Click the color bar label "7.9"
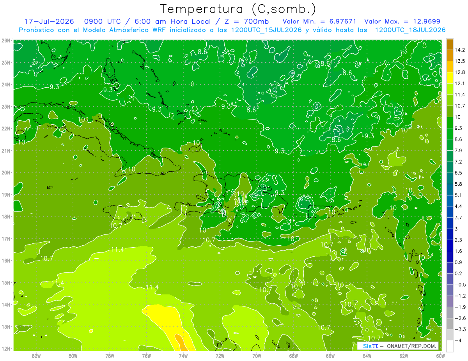This screenshot has height=361, width=468. click(459, 150)
